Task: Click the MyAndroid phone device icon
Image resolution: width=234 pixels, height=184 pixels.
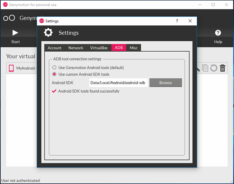Action: pyautogui.click(x=11, y=68)
